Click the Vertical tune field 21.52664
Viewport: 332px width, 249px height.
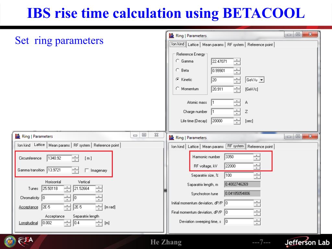[85, 188]
